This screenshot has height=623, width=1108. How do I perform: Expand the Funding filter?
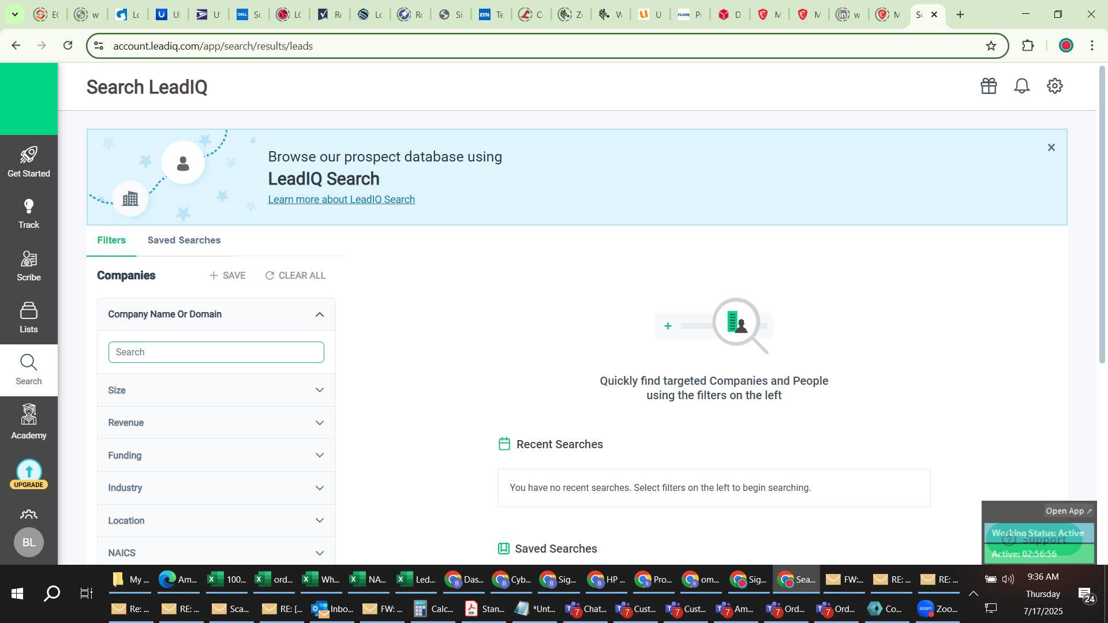216,456
